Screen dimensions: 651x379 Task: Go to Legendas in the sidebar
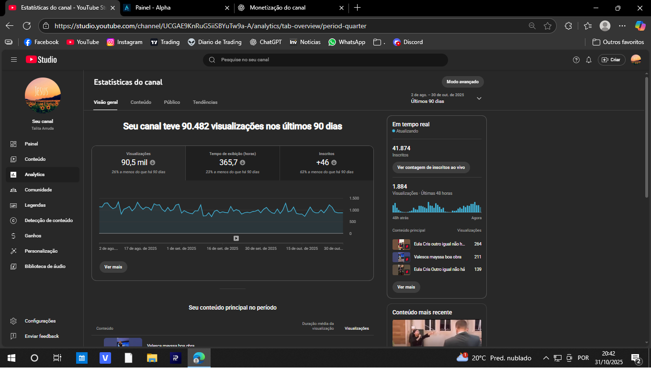pyautogui.click(x=35, y=205)
